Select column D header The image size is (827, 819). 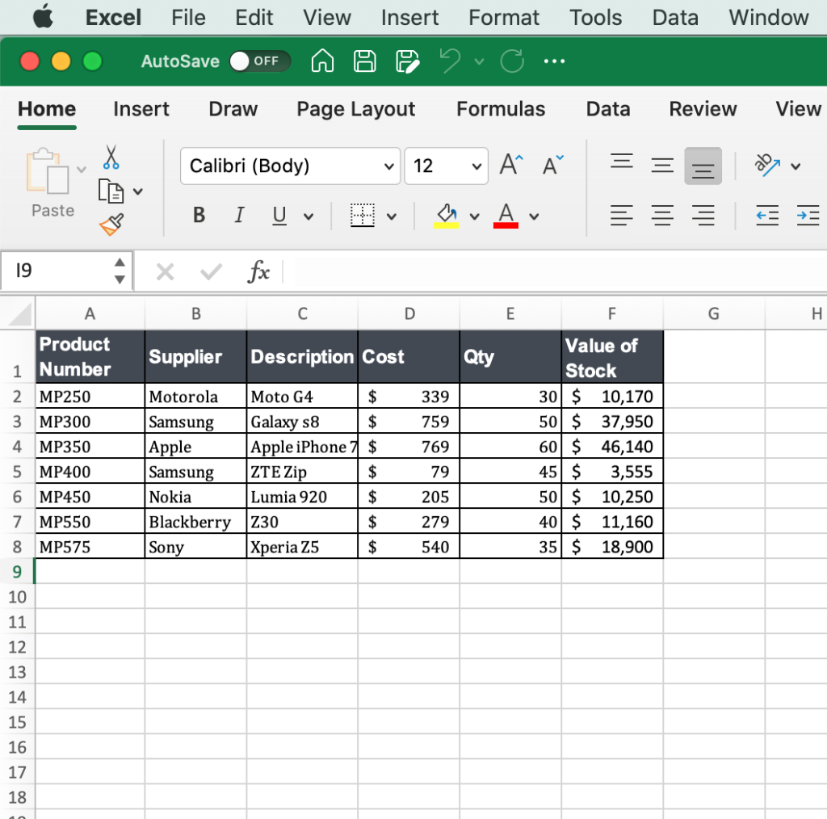click(409, 313)
